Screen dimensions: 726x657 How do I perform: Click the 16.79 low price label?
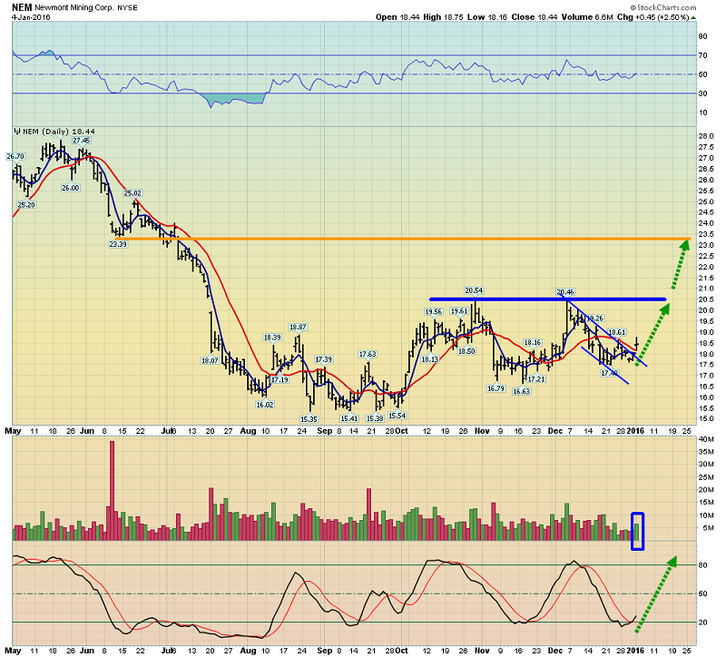click(495, 388)
